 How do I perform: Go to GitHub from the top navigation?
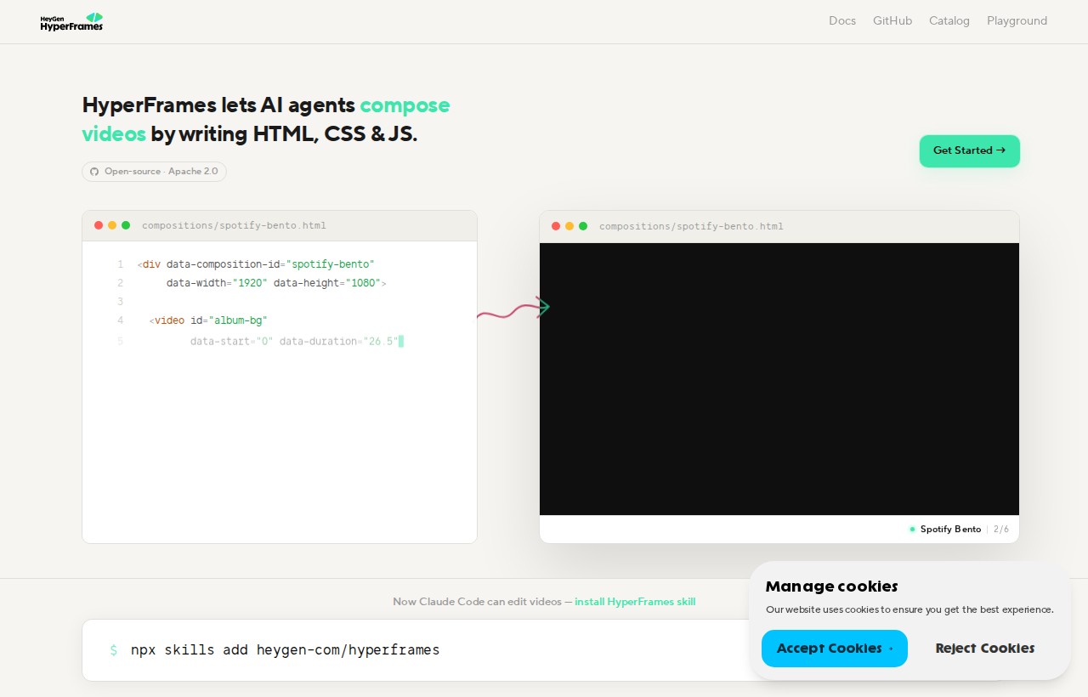point(892,20)
